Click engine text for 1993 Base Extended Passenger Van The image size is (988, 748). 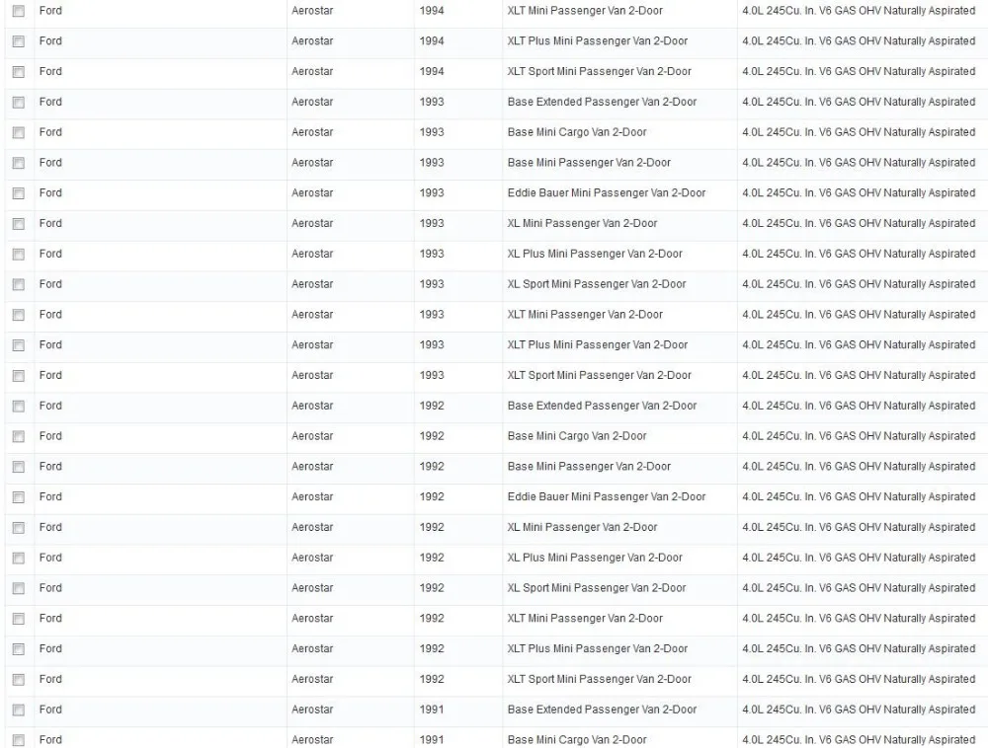point(859,102)
